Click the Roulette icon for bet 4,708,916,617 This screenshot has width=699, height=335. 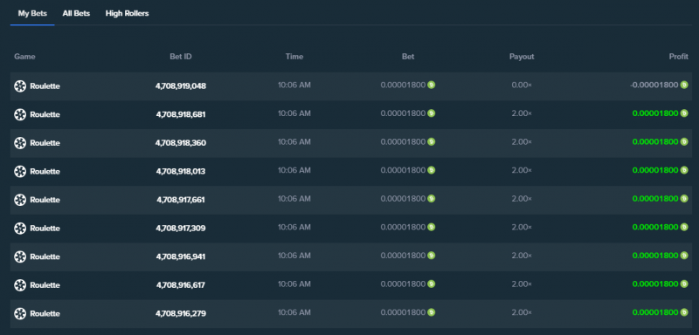tap(20, 285)
